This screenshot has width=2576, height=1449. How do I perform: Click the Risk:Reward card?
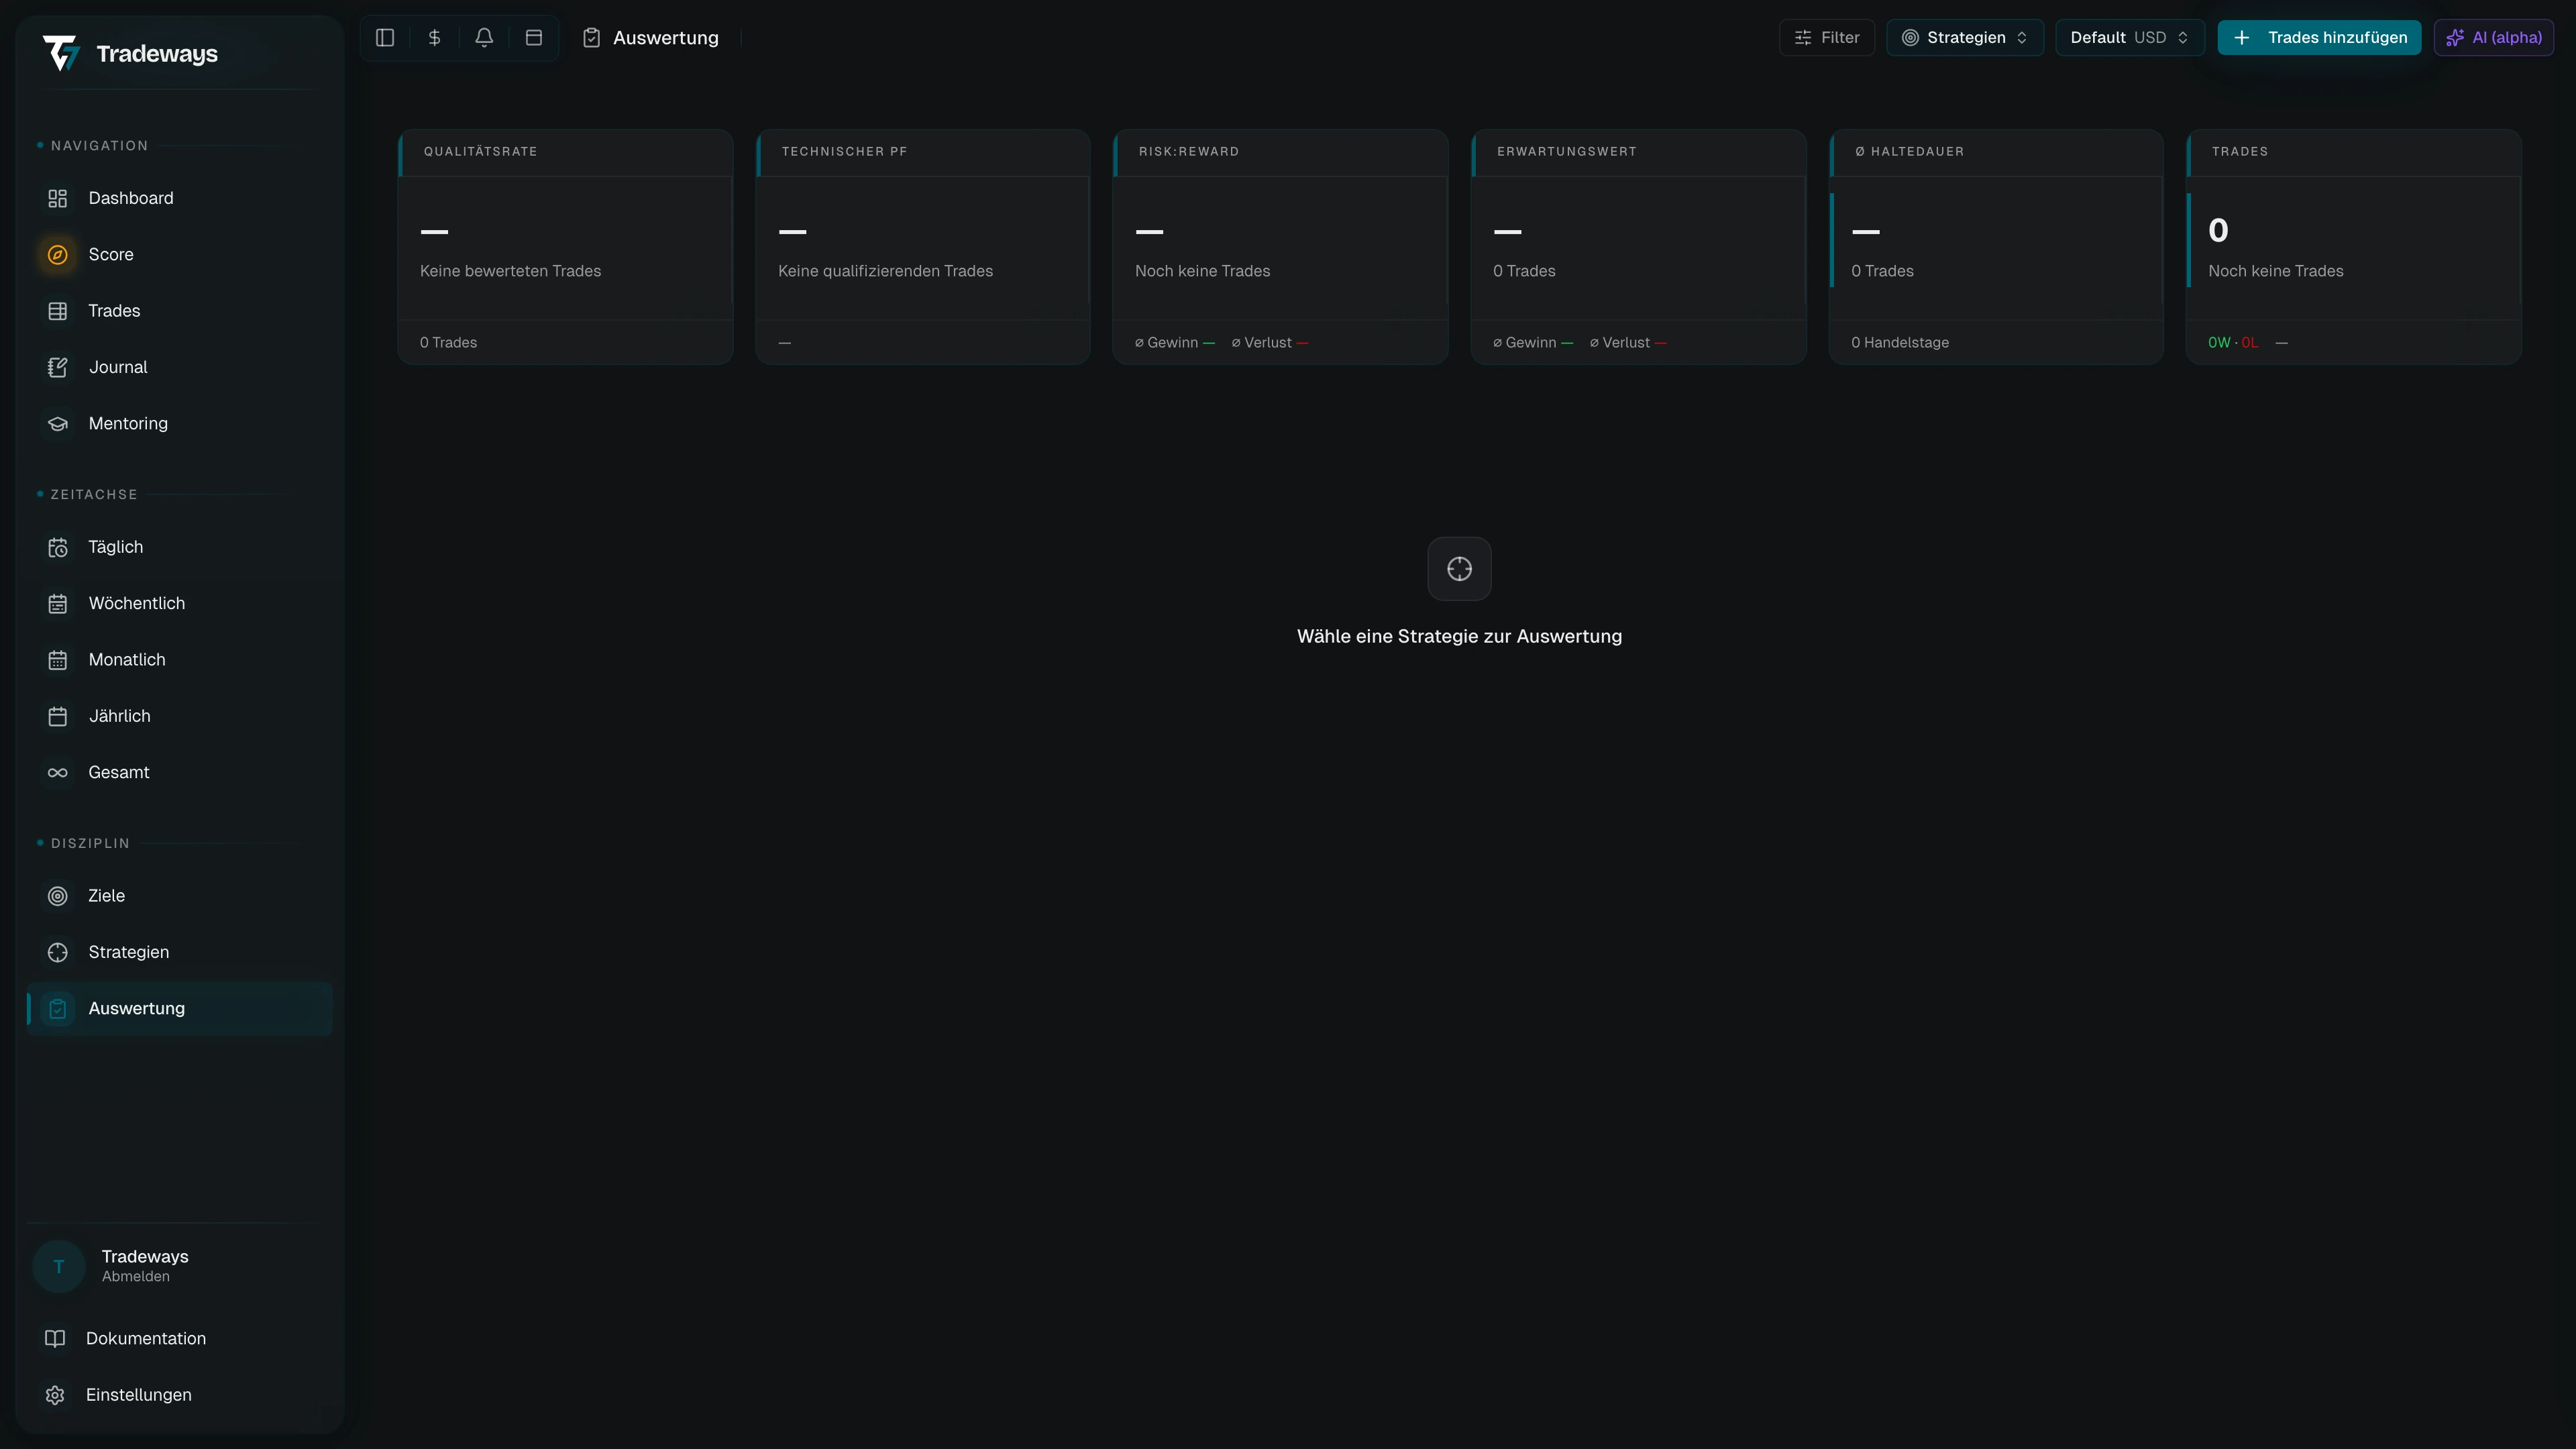point(1280,247)
